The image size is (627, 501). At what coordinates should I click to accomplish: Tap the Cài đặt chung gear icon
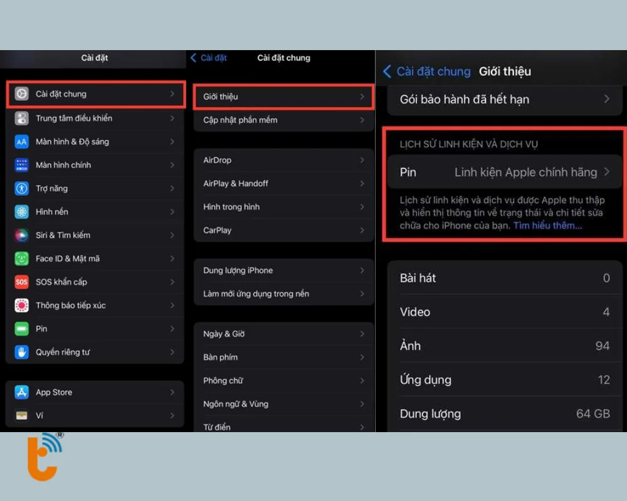[x=22, y=94]
